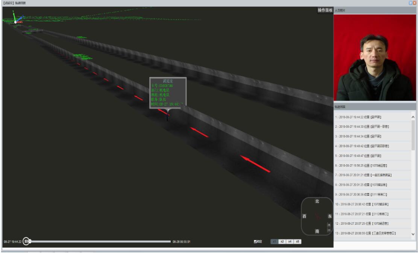This screenshot has width=420, height=253.
Task: Click the compass zoom-in plus button
Action: [329, 225]
